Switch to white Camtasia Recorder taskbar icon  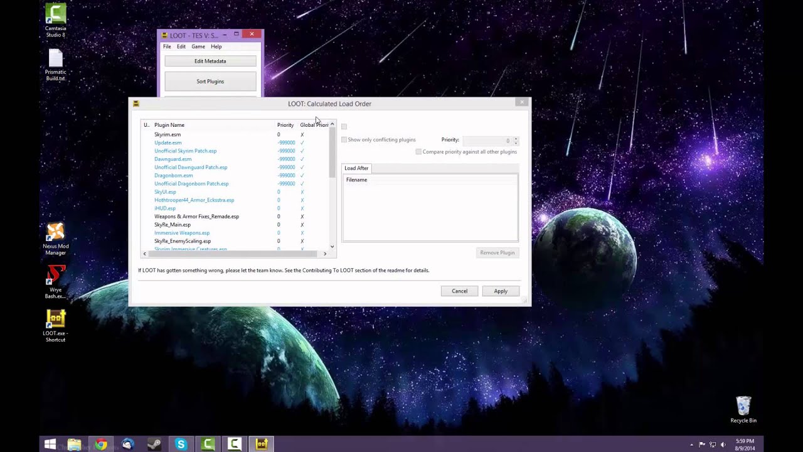coord(235,444)
